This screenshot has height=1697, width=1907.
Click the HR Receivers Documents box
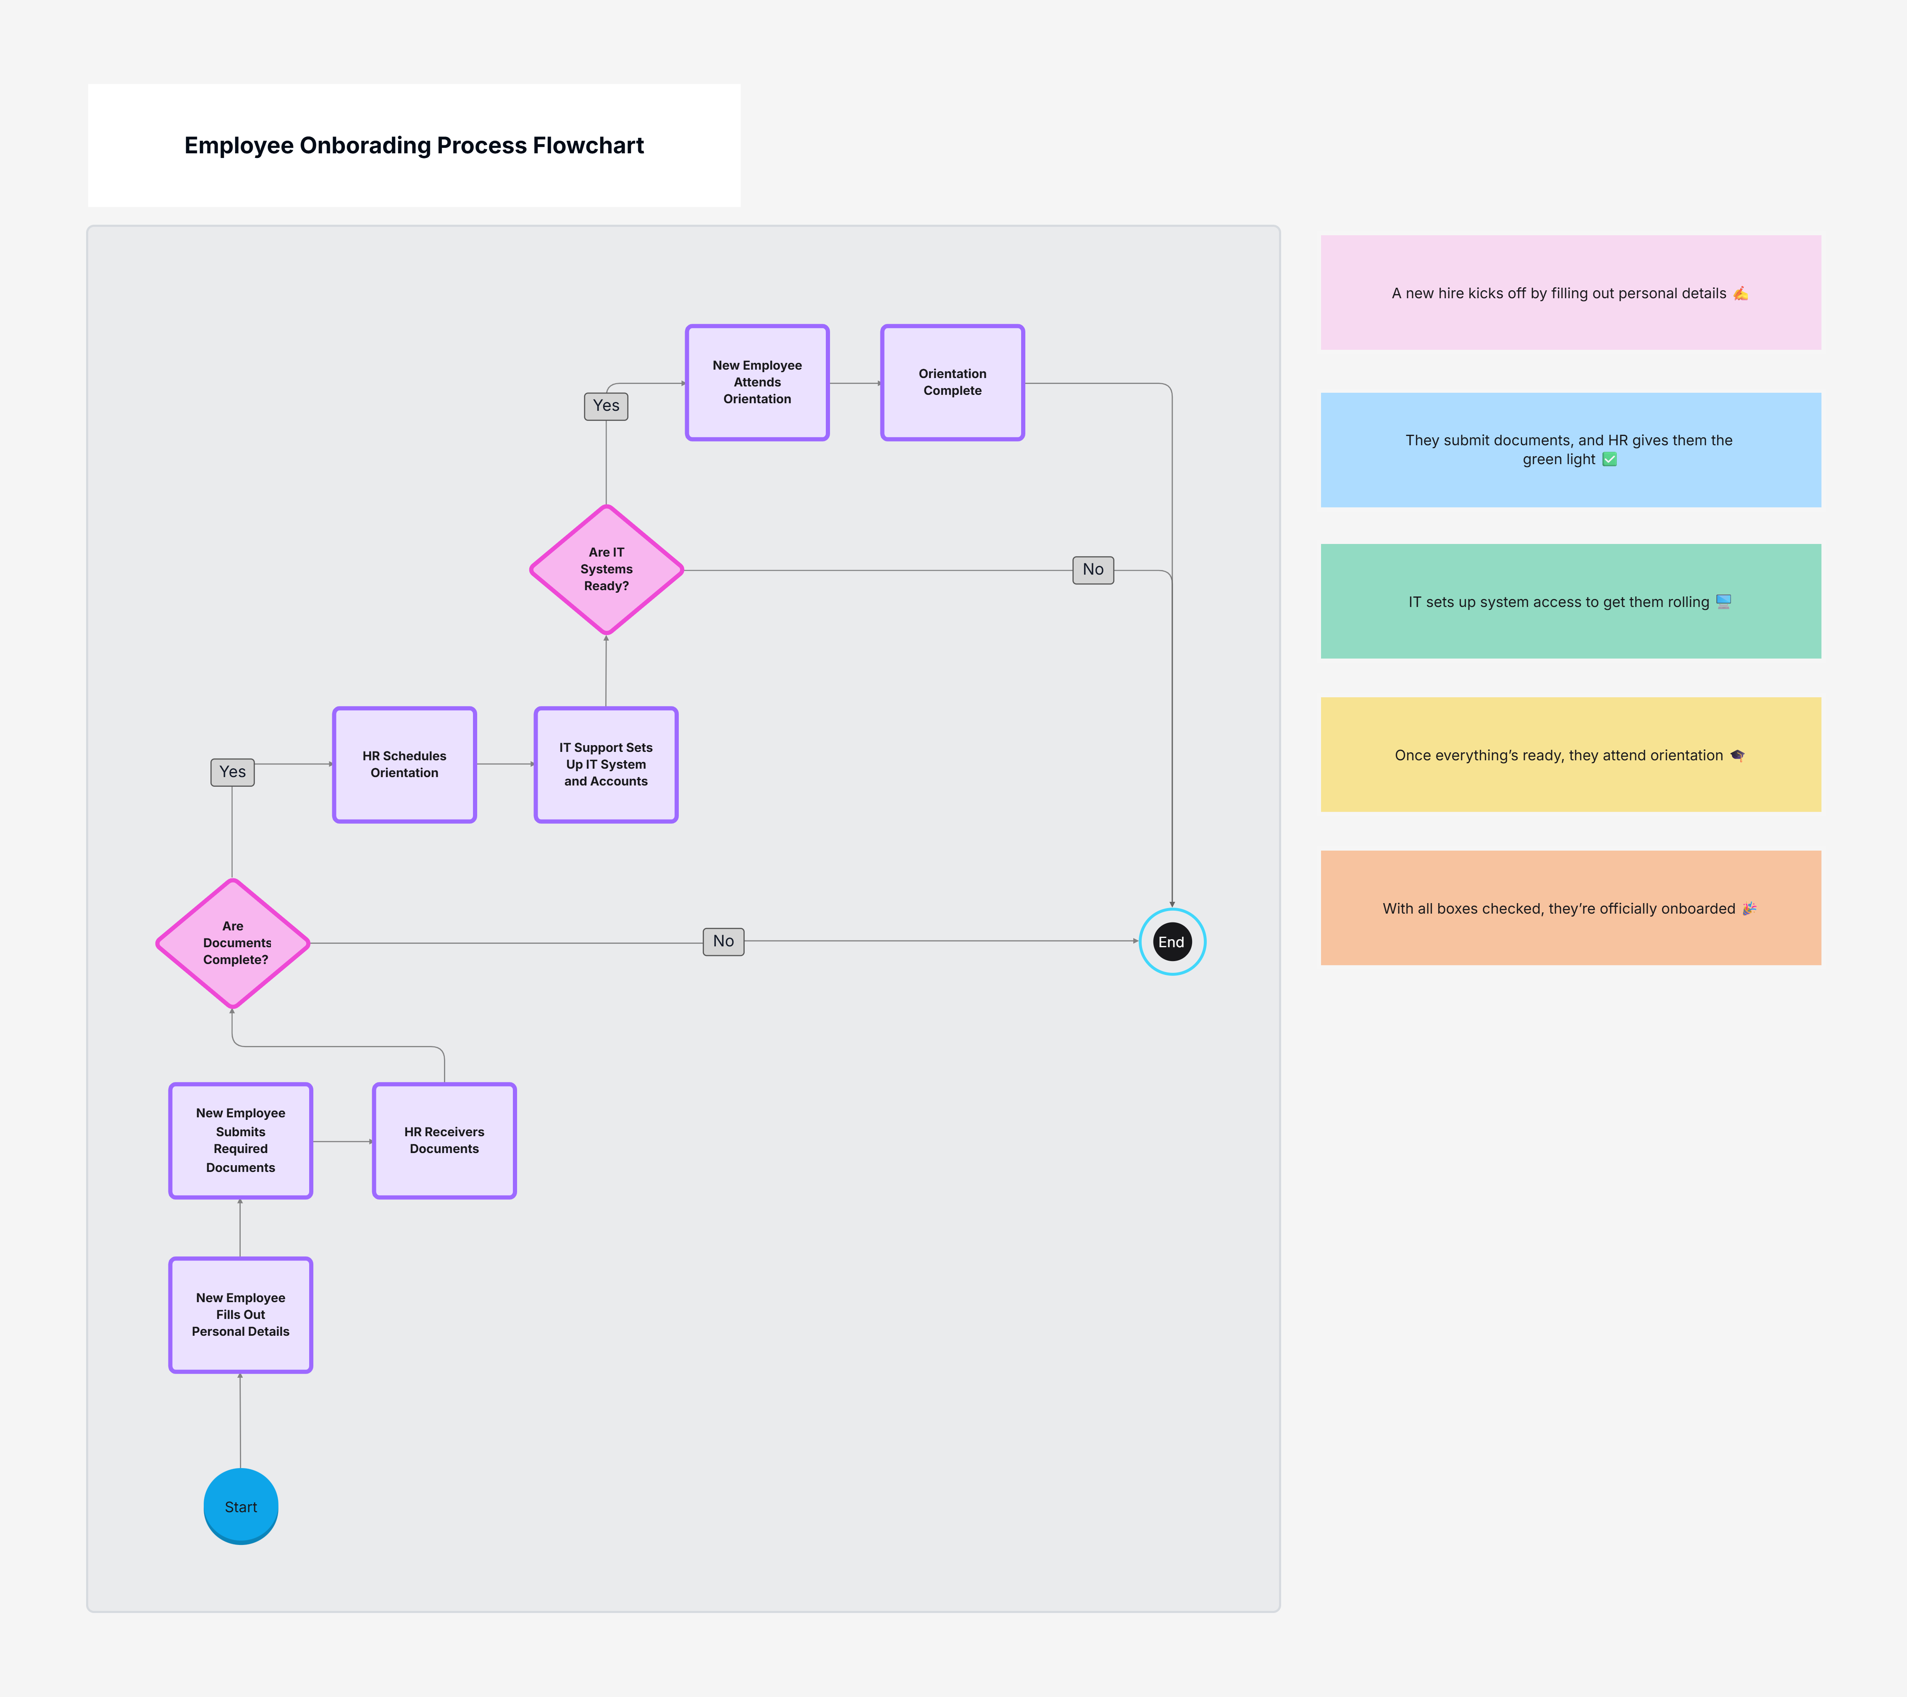444,1140
